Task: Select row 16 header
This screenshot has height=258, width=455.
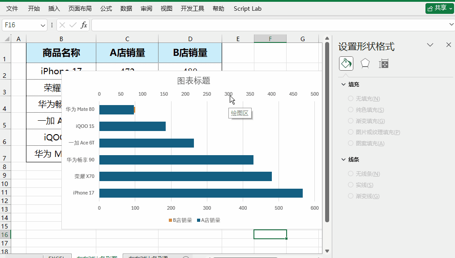Action: pos(5,235)
